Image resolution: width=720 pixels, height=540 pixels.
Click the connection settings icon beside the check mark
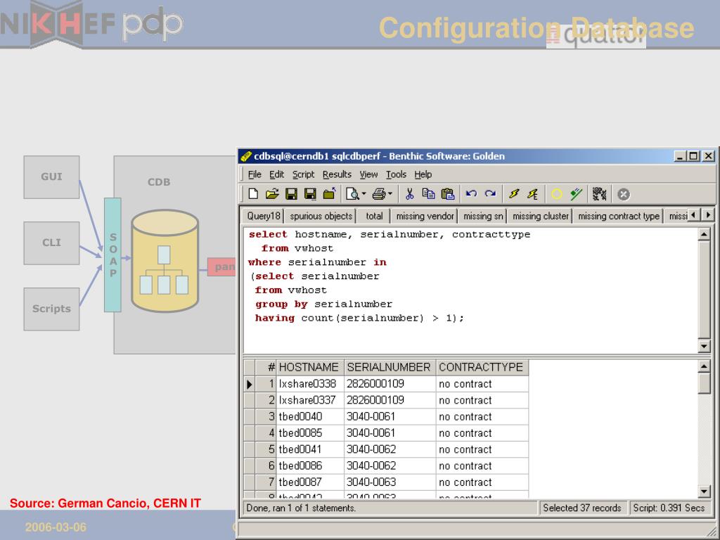coord(599,194)
